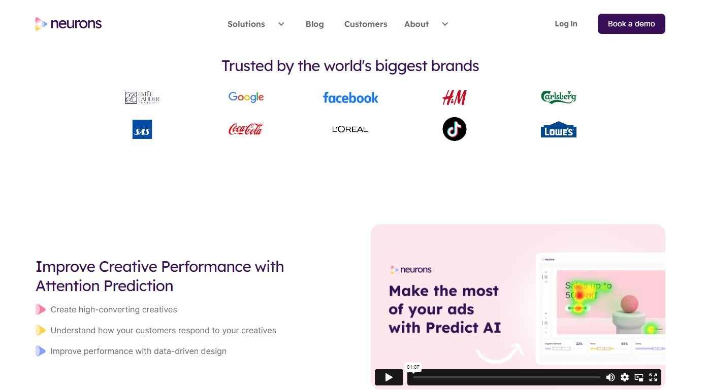707x390 pixels.
Task: Seek on the video progress bar
Action: (x=506, y=377)
